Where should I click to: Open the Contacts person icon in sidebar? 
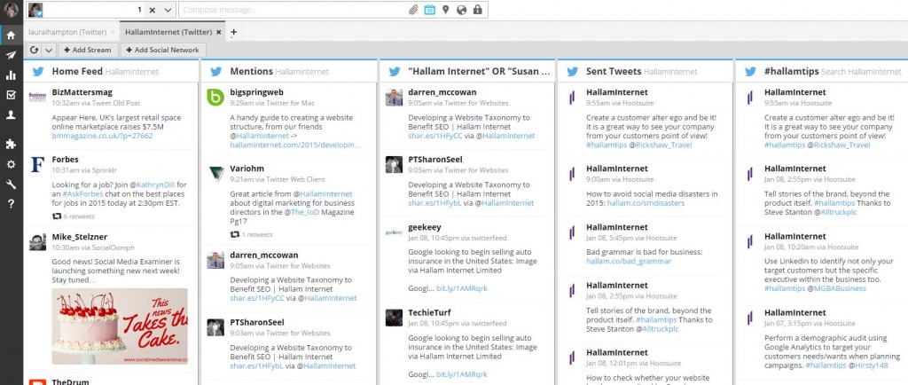point(11,114)
